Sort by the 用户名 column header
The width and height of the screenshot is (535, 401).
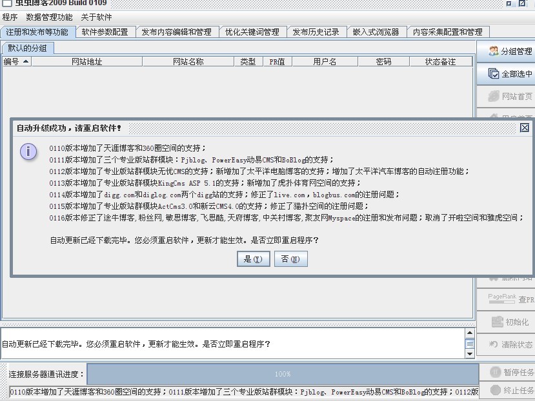coord(325,61)
